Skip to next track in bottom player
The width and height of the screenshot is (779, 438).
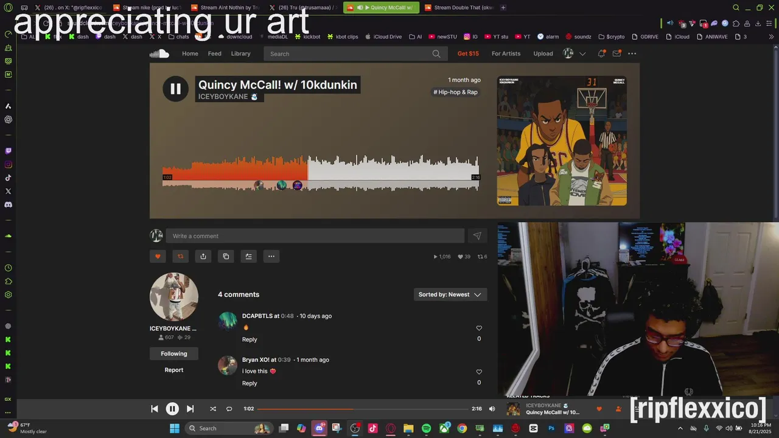click(x=190, y=409)
